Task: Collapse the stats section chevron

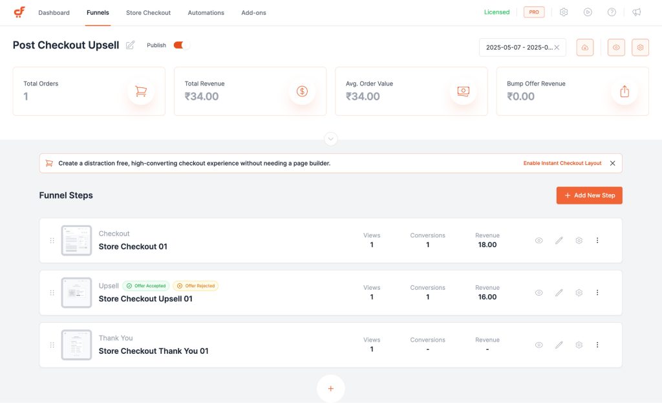Action: pos(331,139)
